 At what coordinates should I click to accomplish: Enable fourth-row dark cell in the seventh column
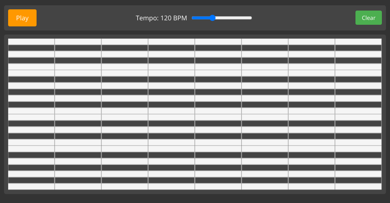(312, 60)
